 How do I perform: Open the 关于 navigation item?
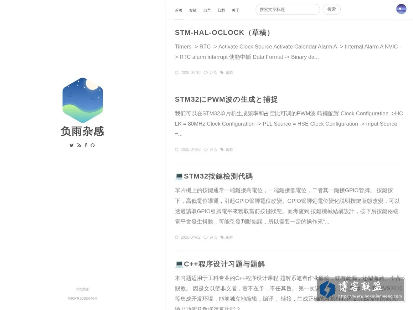click(235, 10)
